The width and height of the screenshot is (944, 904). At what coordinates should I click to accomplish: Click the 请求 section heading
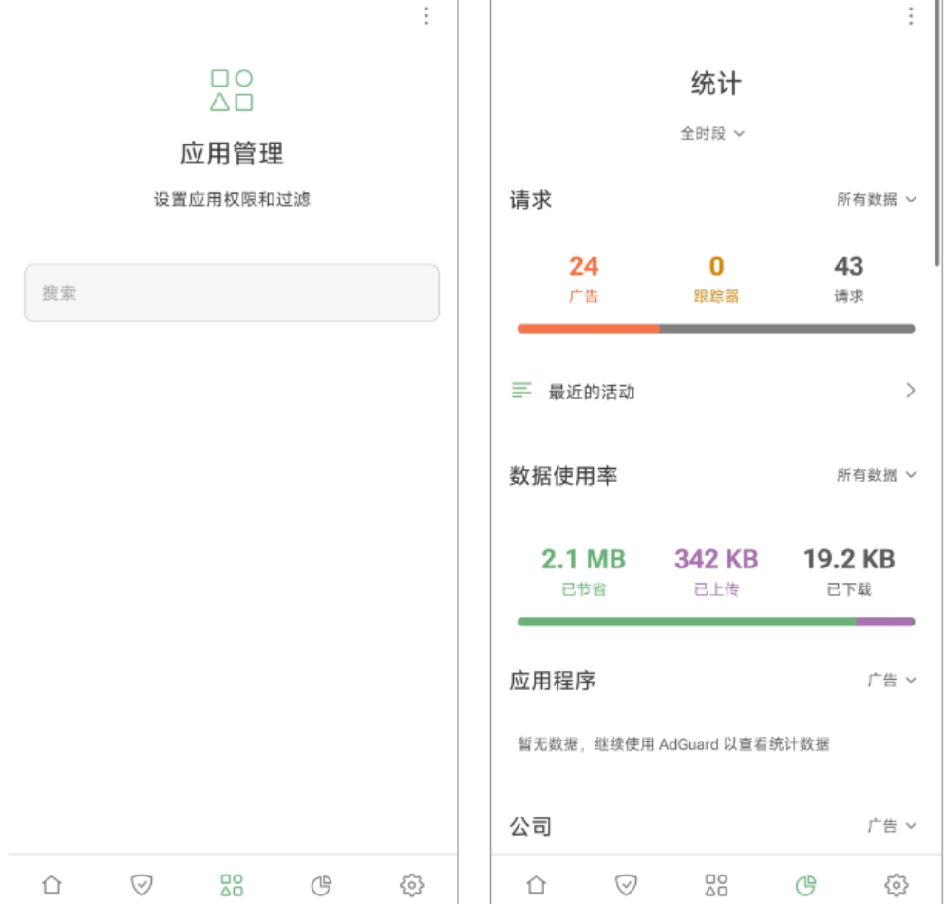pos(530,200)
